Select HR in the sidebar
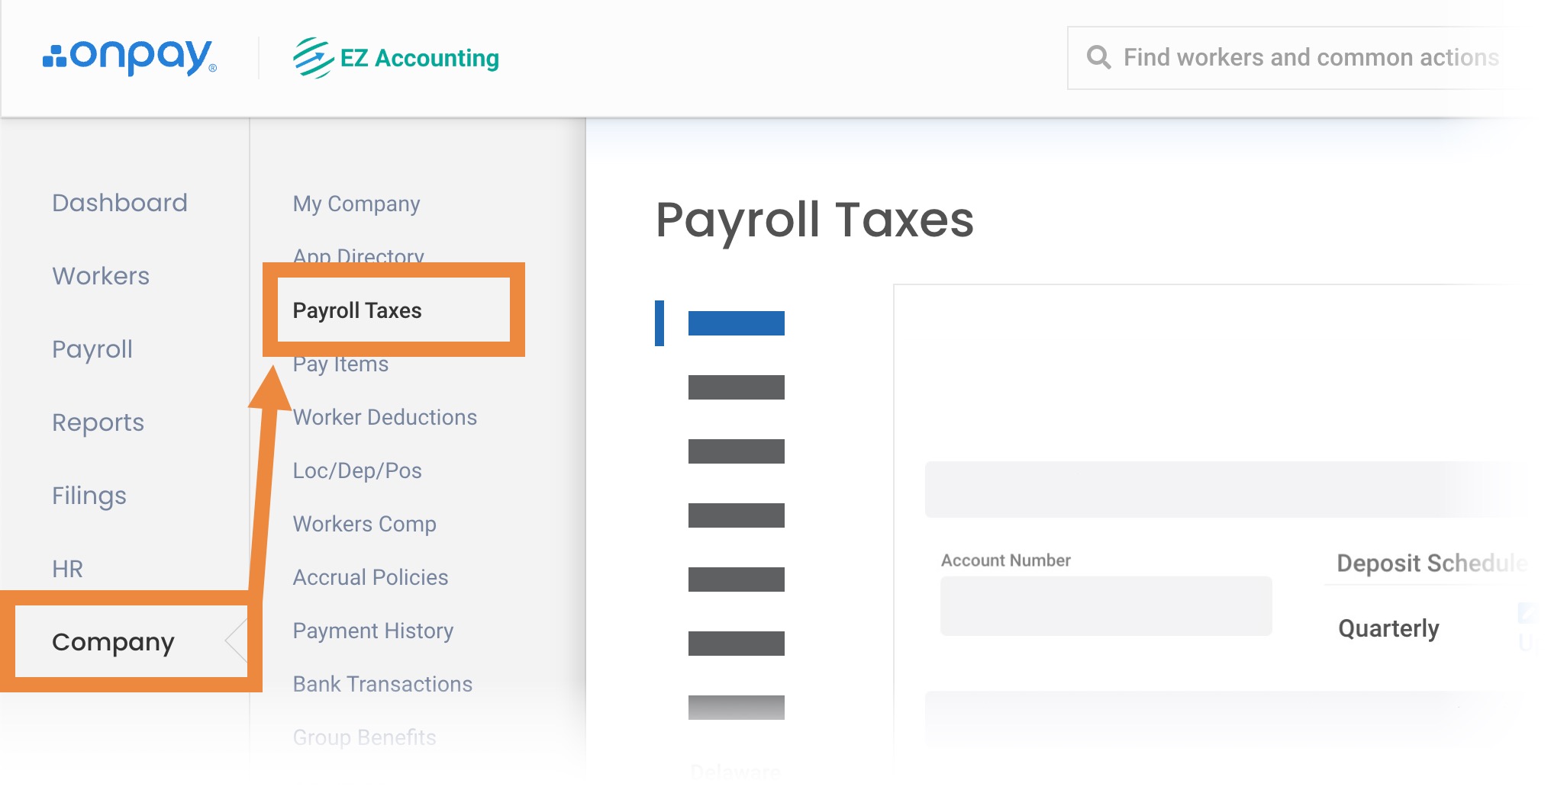The width and height of the screenshot is (1551, 793). [67, 569]
